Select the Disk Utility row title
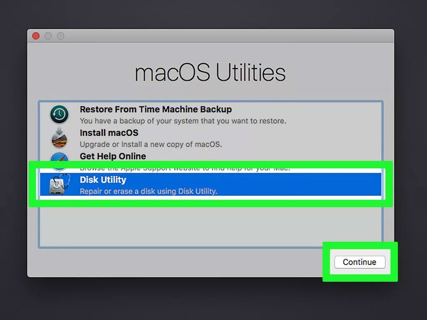Image resolution: width=427 pixels, height=320 pixels. point(103,180)
